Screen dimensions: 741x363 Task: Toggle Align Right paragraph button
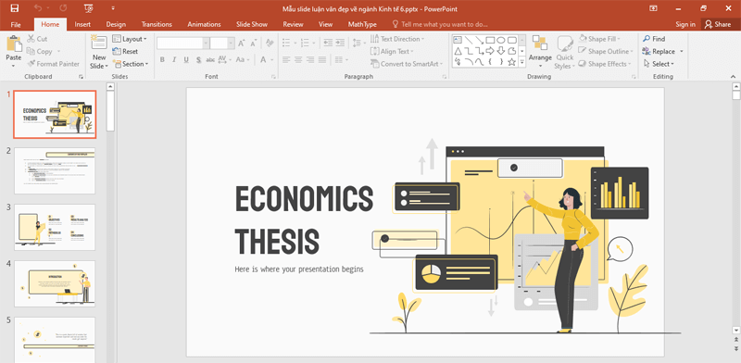tap(310, 59)
